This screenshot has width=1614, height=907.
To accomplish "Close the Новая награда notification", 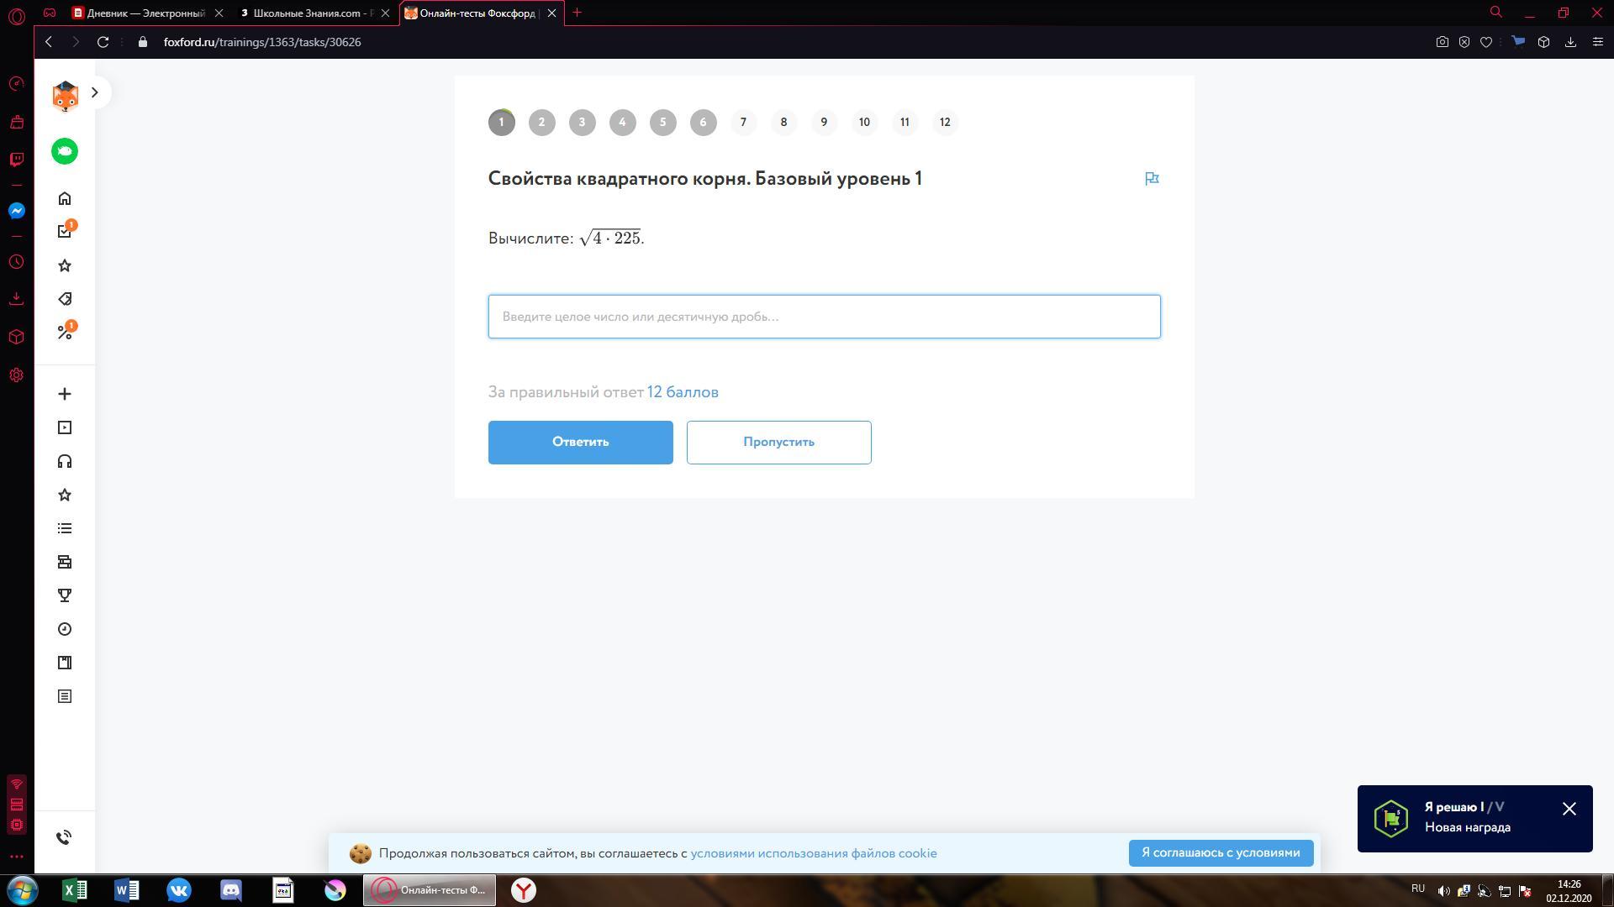I will coord(1569,809).
